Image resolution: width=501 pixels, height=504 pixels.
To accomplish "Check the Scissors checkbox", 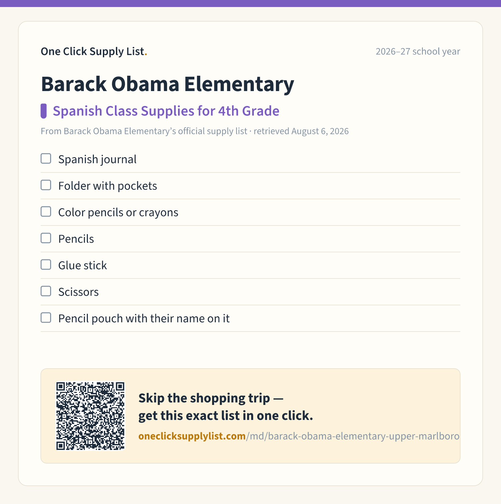I will [46, 291].
